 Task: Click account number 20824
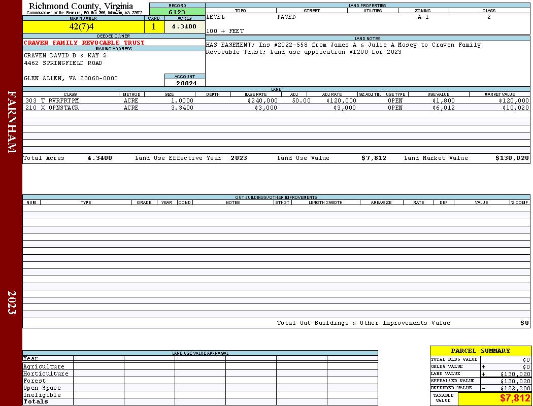pyautogui.click(x=186, y=83)
